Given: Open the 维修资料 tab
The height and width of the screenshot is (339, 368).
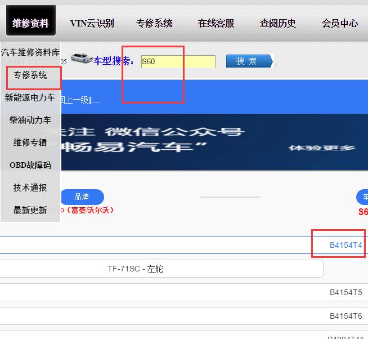Looking at the screenshot, I should (x=31, y=20).
